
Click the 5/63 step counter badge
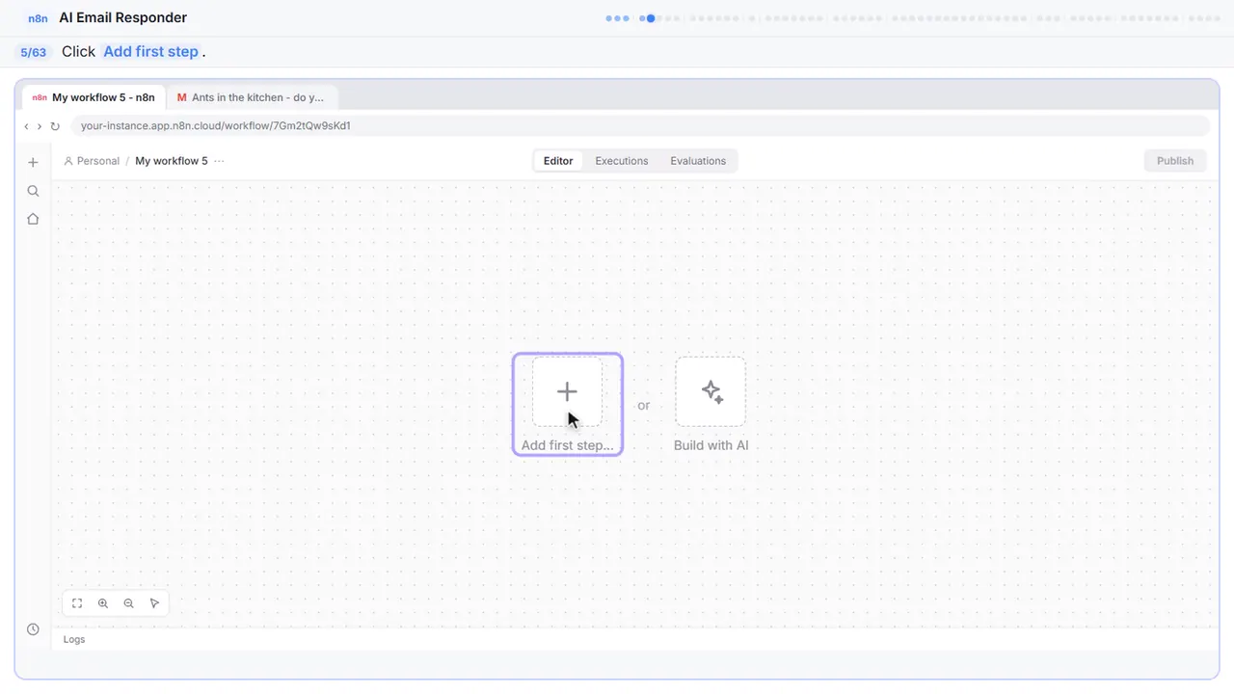(x=33, y=52)
